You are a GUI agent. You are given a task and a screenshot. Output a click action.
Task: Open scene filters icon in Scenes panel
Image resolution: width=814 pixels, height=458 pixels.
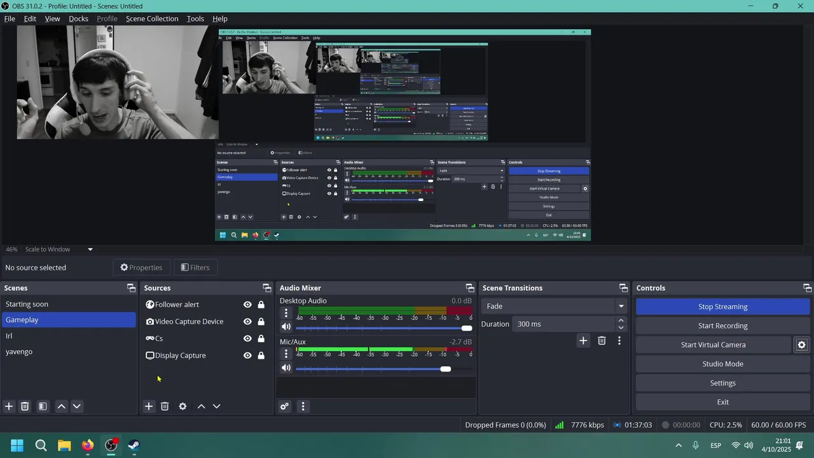click(43, 406)
